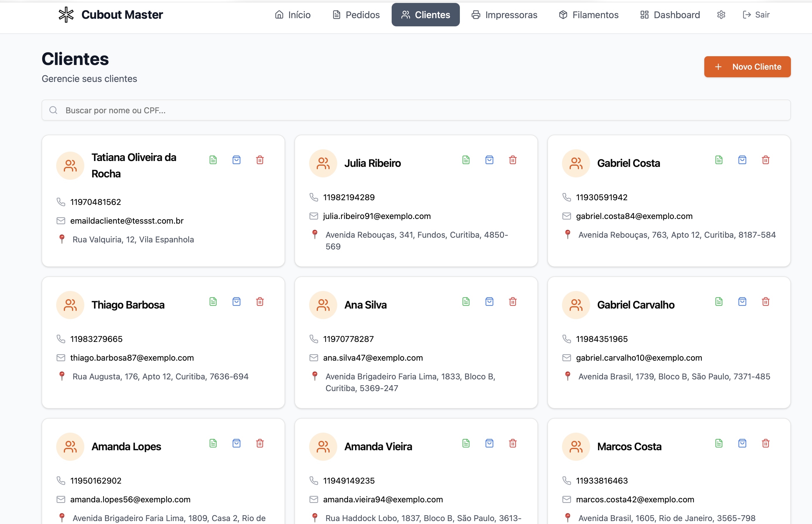
Task: Click avatar icon of Julia Ribeiro
Action: click(x=323, y=163)
